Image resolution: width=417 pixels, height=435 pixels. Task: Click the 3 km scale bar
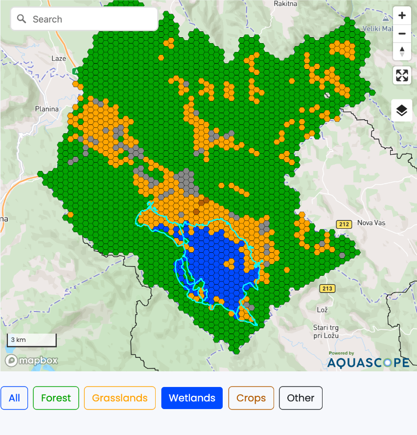(32, 340)
